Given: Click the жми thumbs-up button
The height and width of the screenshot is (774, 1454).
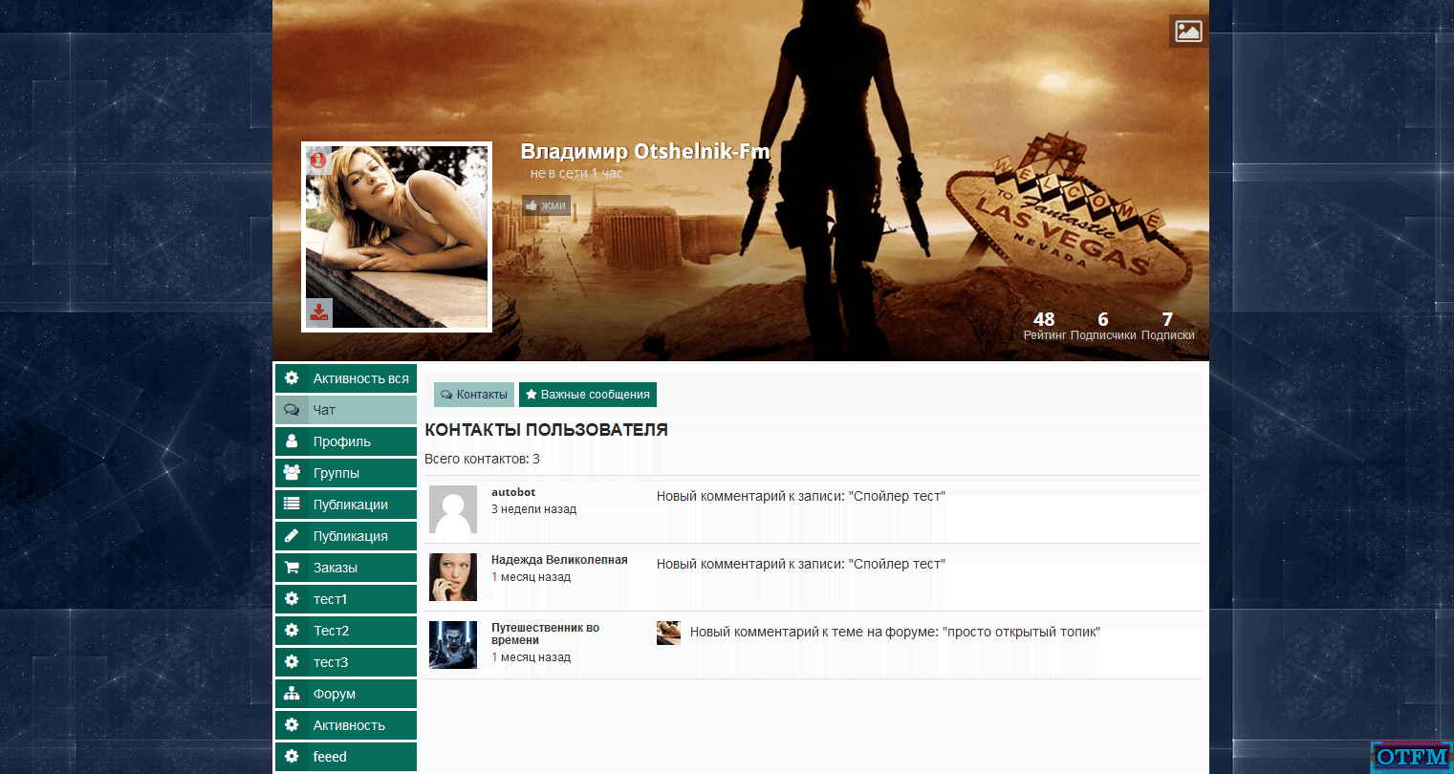Looking at the screenshot, I should click(x=546, y=205).
